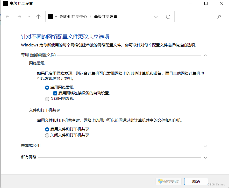The height and width of the screenshot is (188, 229).
Task: Click inside the search input box
Action: pyautogui.click(x=199, y=17)
